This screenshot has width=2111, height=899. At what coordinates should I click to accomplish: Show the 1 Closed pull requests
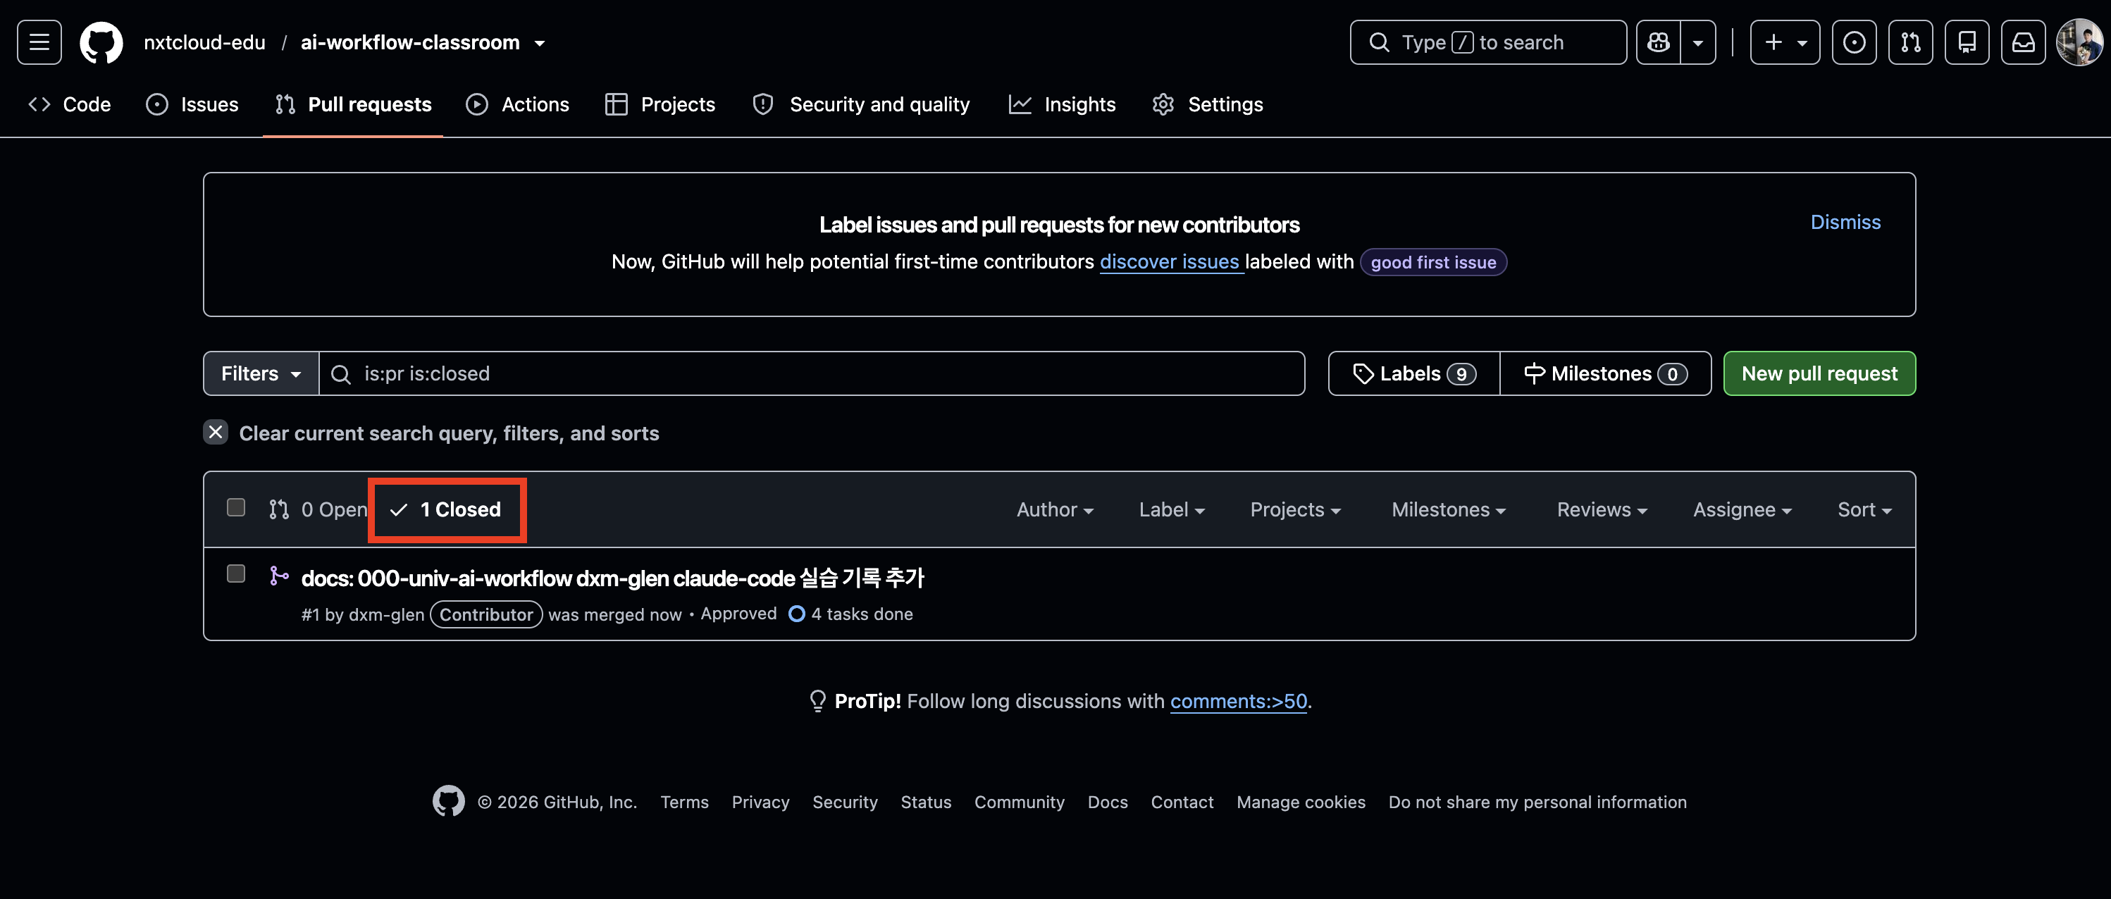(x=447, y=509)
